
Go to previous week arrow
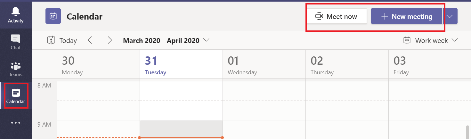(x=90, y=40)
